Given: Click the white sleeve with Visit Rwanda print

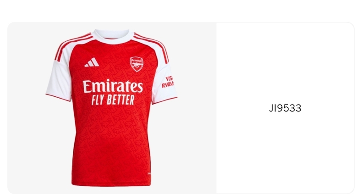Looking at the screenshot, I should point(164,82).
